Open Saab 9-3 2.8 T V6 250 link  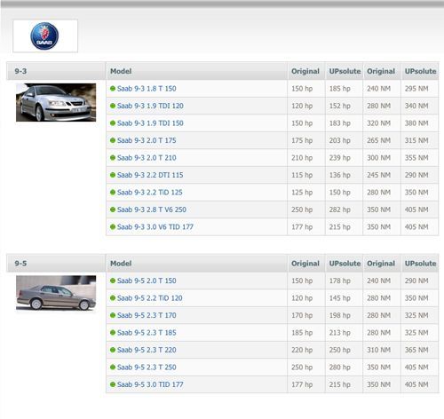pyautogui.click(x=152, y=209)
